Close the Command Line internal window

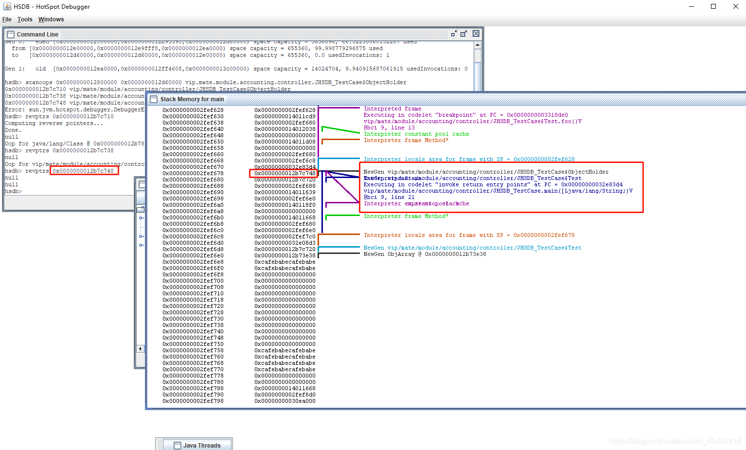[x=476, y=34]
